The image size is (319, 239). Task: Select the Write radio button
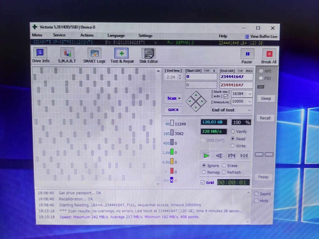pyautogui.click(x=232, y=146)
